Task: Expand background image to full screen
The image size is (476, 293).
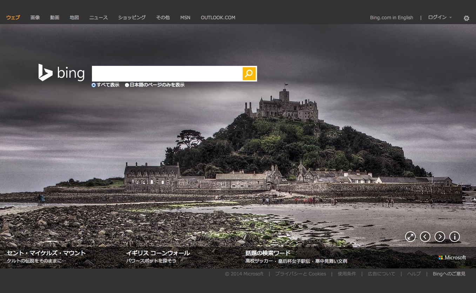Action: click(x=410, y=237)
